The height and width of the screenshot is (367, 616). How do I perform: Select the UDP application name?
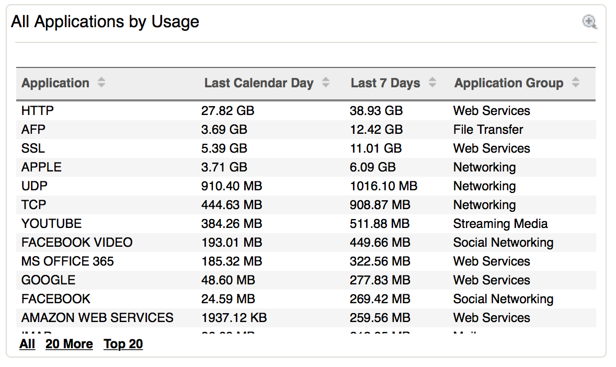tap(34, 186)
